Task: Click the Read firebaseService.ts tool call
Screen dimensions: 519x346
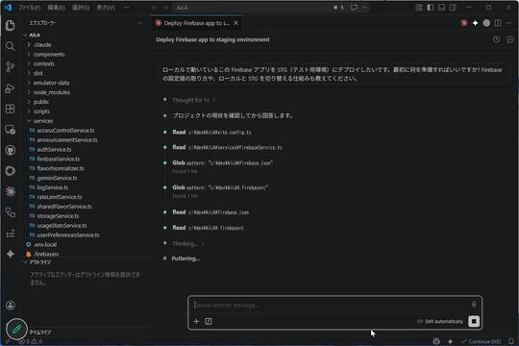Action: [x=227, y=147]
